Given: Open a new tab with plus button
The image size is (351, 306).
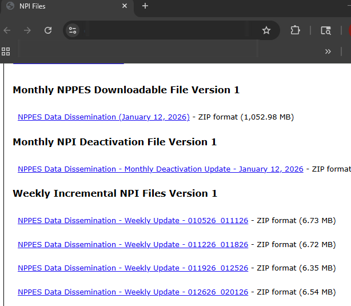Looking at the screenshot, I should (145, 6).
